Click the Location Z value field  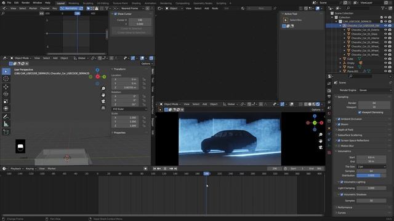click(x=125, y=87)
